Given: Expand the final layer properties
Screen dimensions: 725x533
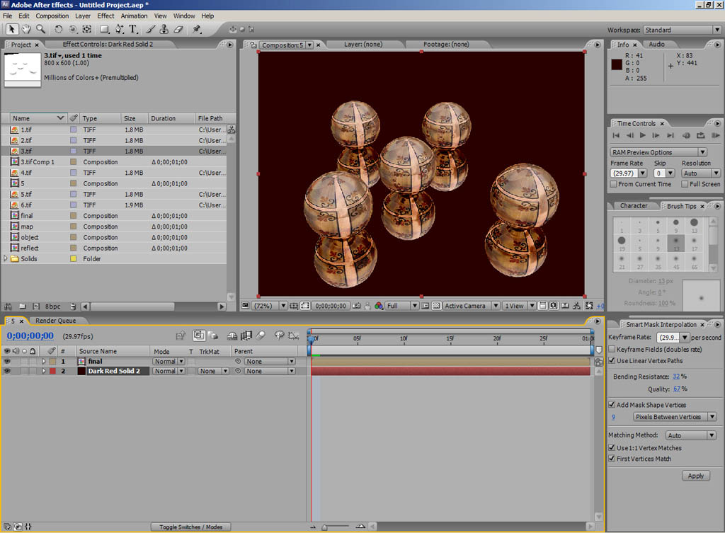Looking at the screenshot, I should click(44, 361).
